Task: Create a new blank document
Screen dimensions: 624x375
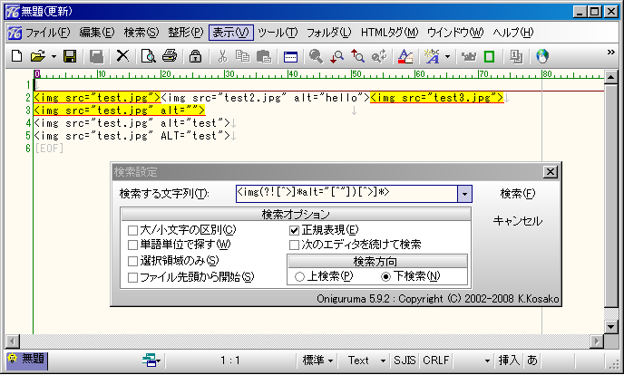Action: point(16,56)
